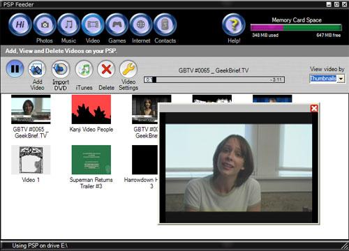Switch to the Music section
The width and height of the screenshot is (349, 251).
[68, 24]
